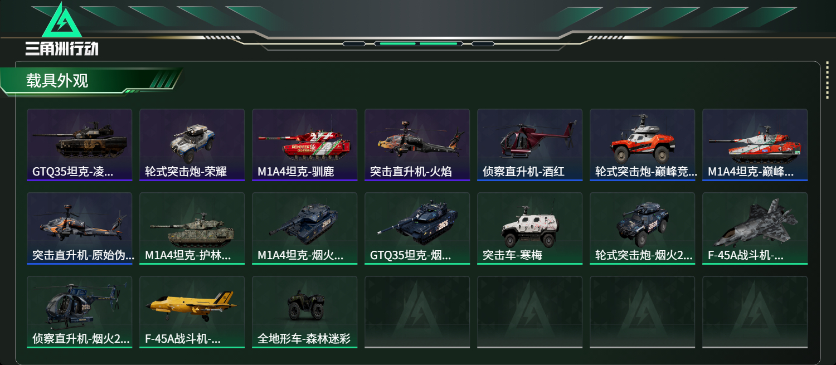Select the orange 轮式突击炮-巅峰竞 skin
The height and width of the screenshot is (365, 836).
click(x=642, y=145)
